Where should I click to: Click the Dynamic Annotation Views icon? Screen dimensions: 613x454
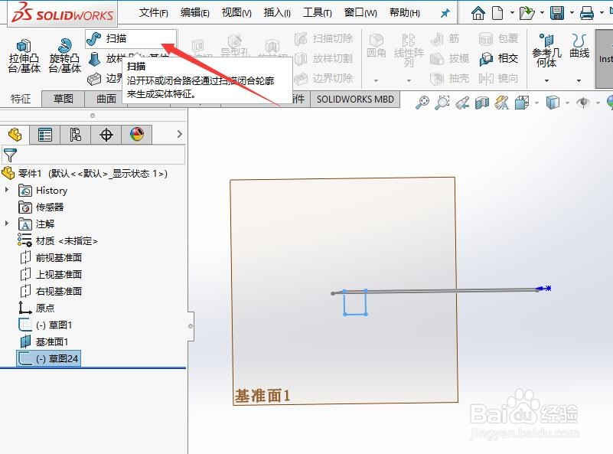point(501,103)
